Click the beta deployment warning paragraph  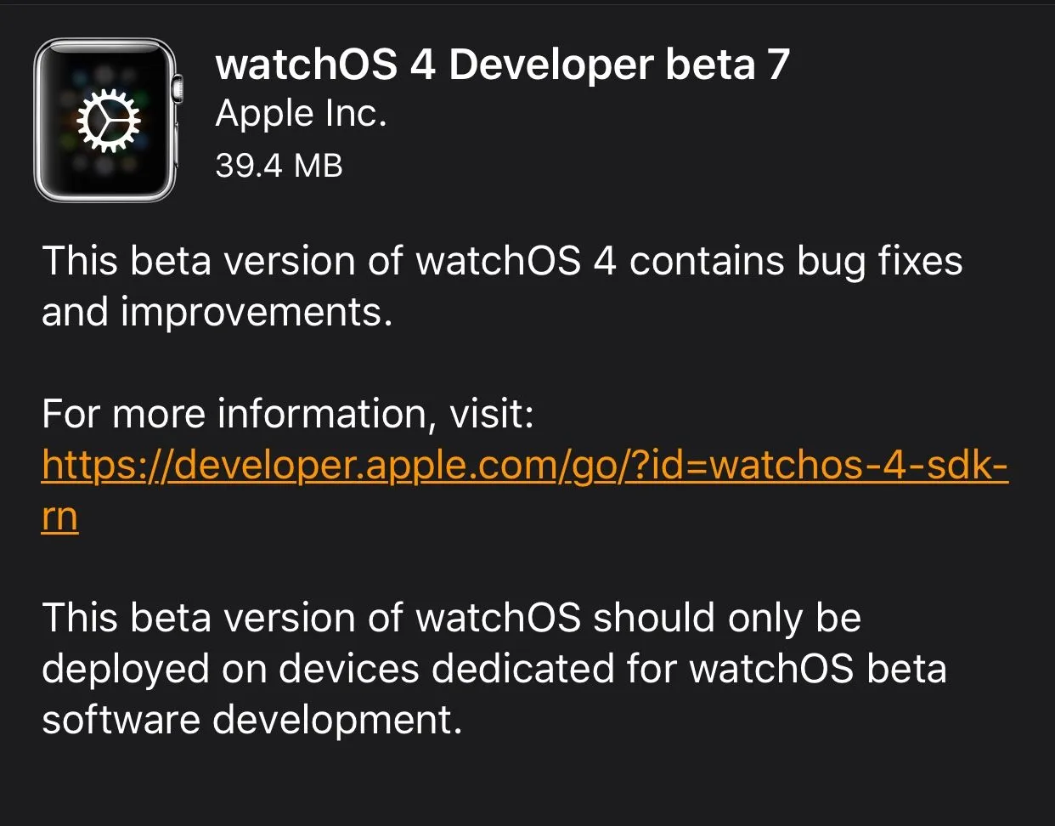[494, 668]
